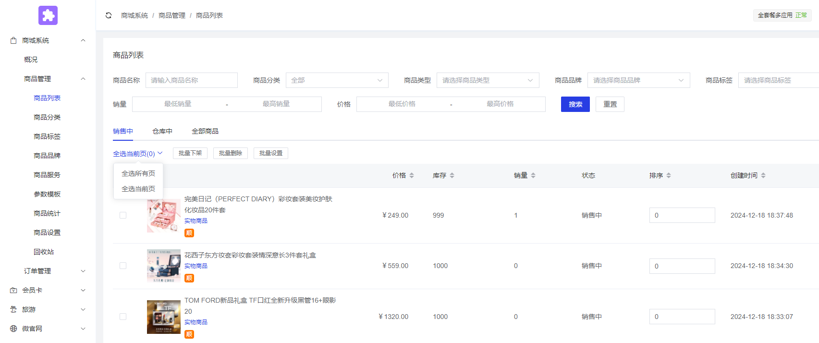Image resolution: width=819 pixels, height=343 pixels.
Task: Open 参数模板 in the sidebar
Action: click(x=47, y=194)
